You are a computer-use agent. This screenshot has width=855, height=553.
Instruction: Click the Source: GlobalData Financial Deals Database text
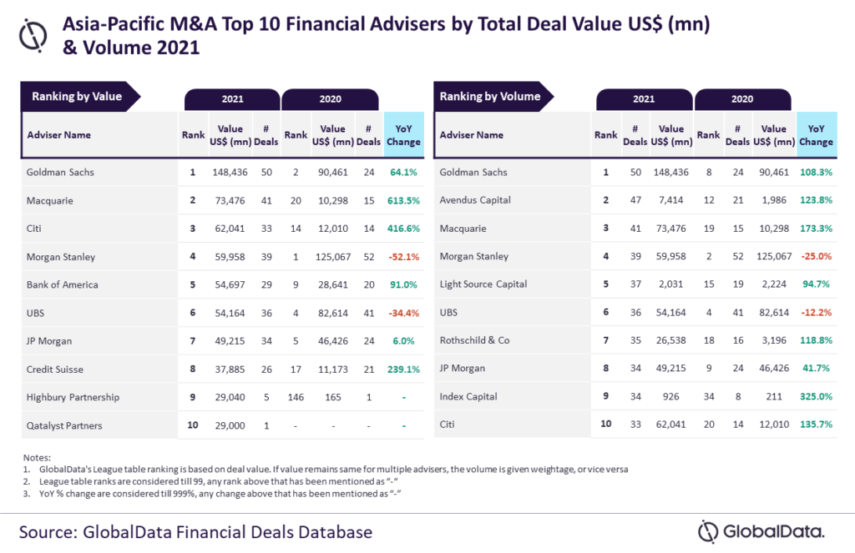click(x=195, y=531)
